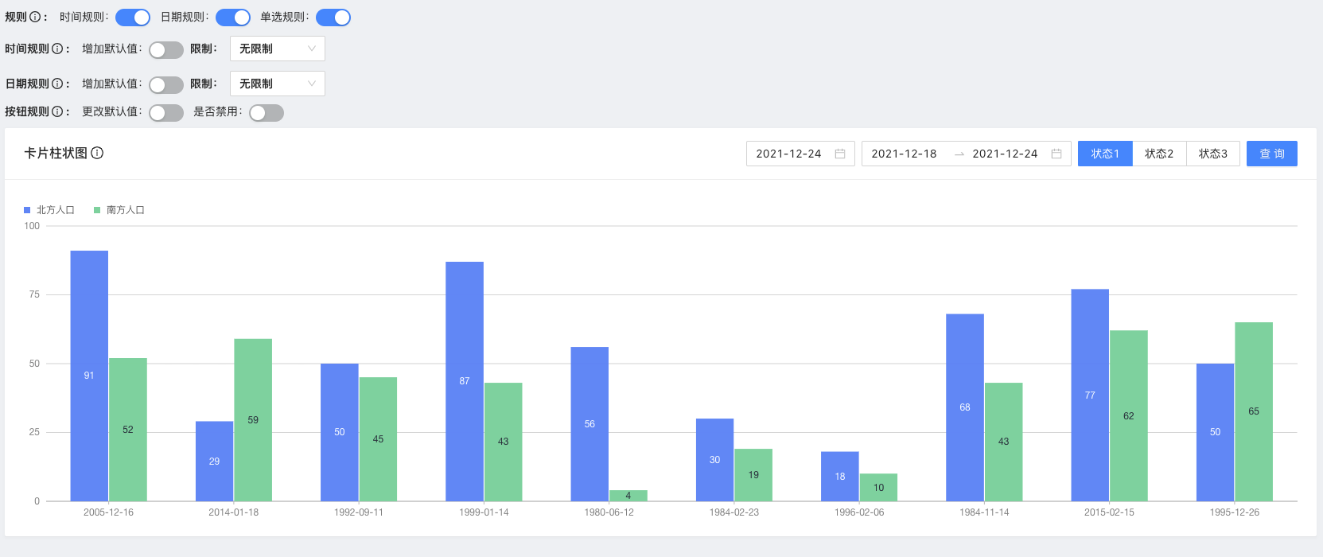1323x557 pixels.
Task: Click x-axis label 1980-06-12
Action: point(609,512)
